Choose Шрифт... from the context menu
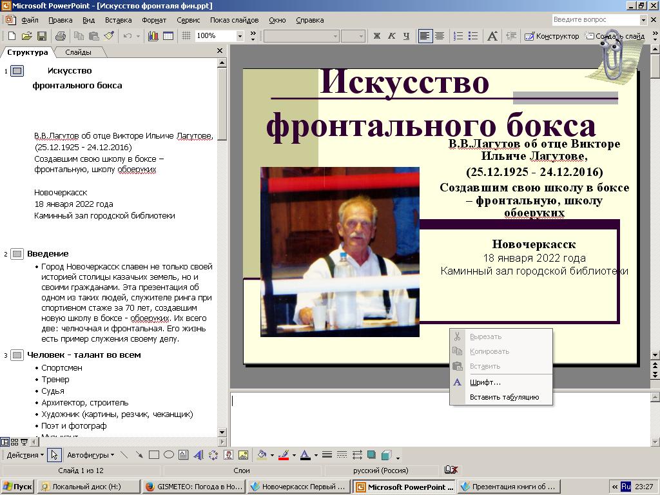This screenshot has height=495, width=660. point(501,382)
